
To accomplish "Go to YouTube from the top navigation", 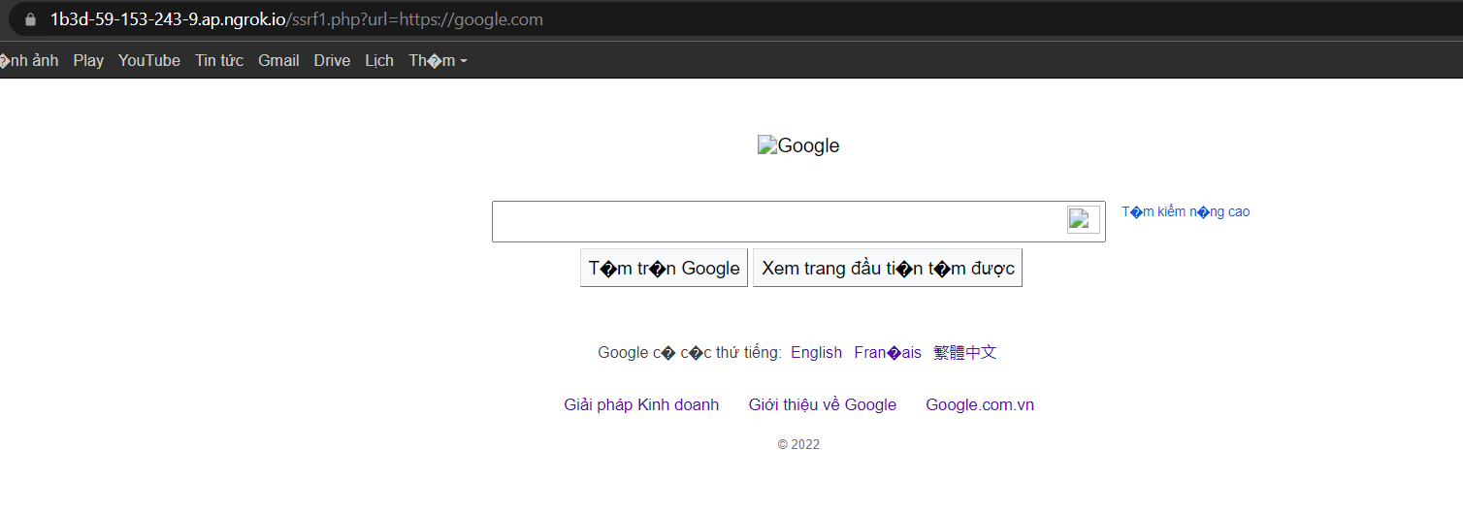I will 149,61.
